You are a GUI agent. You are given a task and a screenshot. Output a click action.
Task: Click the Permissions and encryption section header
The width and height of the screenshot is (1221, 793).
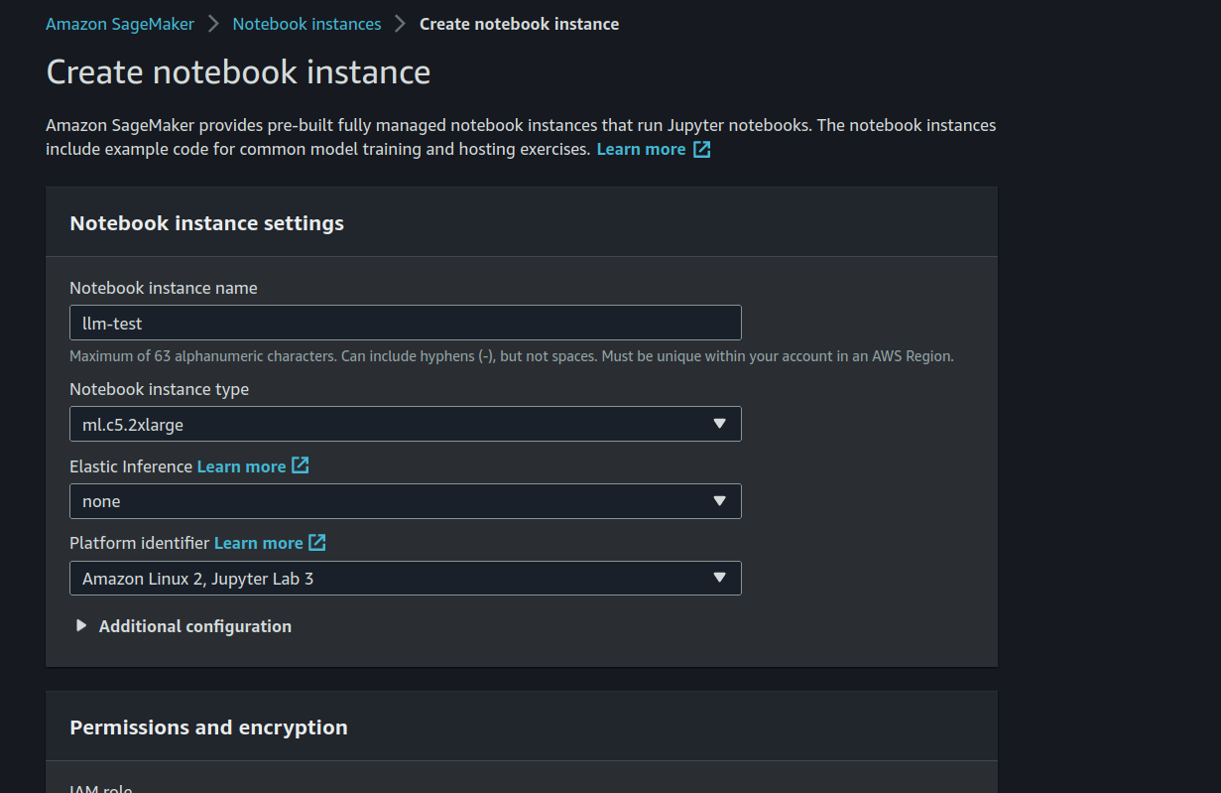208,727
